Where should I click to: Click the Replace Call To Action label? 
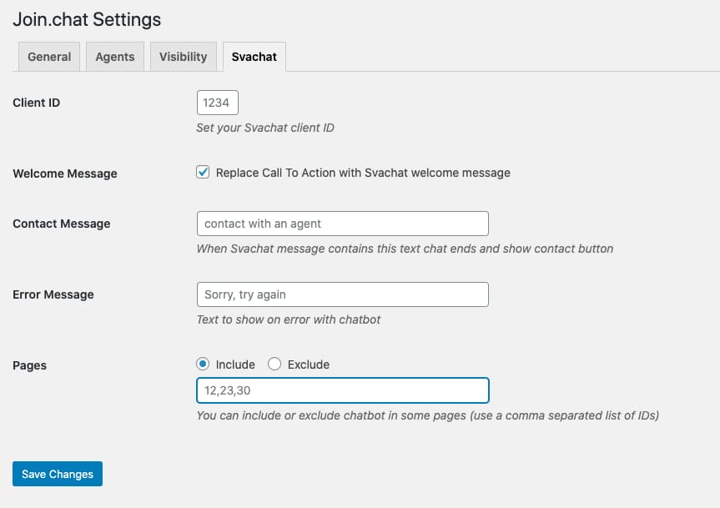tap(363, 173)
